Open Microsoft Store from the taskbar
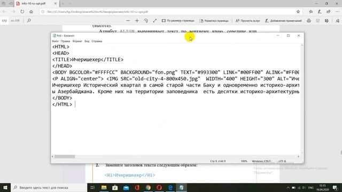The image size is (342, 192). coord(115,187)
